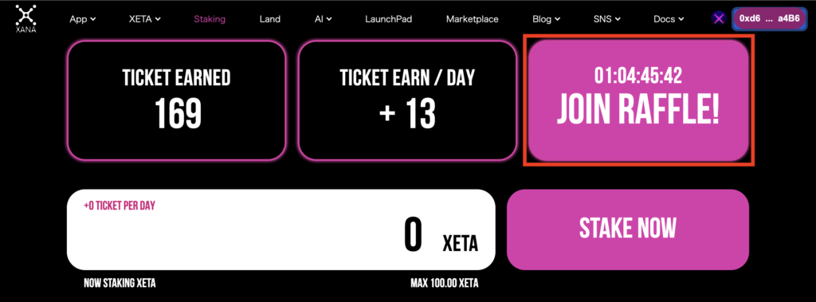Click the XETA stake amount input field

(281, 229)
